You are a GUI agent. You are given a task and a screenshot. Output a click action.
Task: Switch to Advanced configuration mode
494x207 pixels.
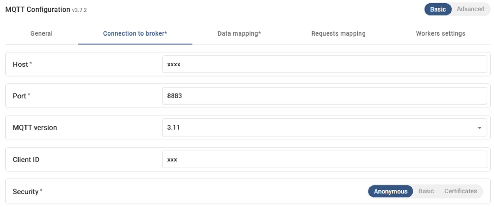coord(471,9)
